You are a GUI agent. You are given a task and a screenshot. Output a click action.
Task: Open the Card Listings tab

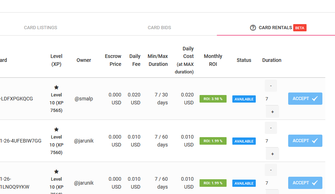(x=41, y=28)
